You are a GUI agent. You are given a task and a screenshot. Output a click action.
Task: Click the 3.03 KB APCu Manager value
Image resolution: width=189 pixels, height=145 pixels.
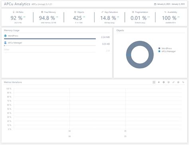tap(106, 44)
